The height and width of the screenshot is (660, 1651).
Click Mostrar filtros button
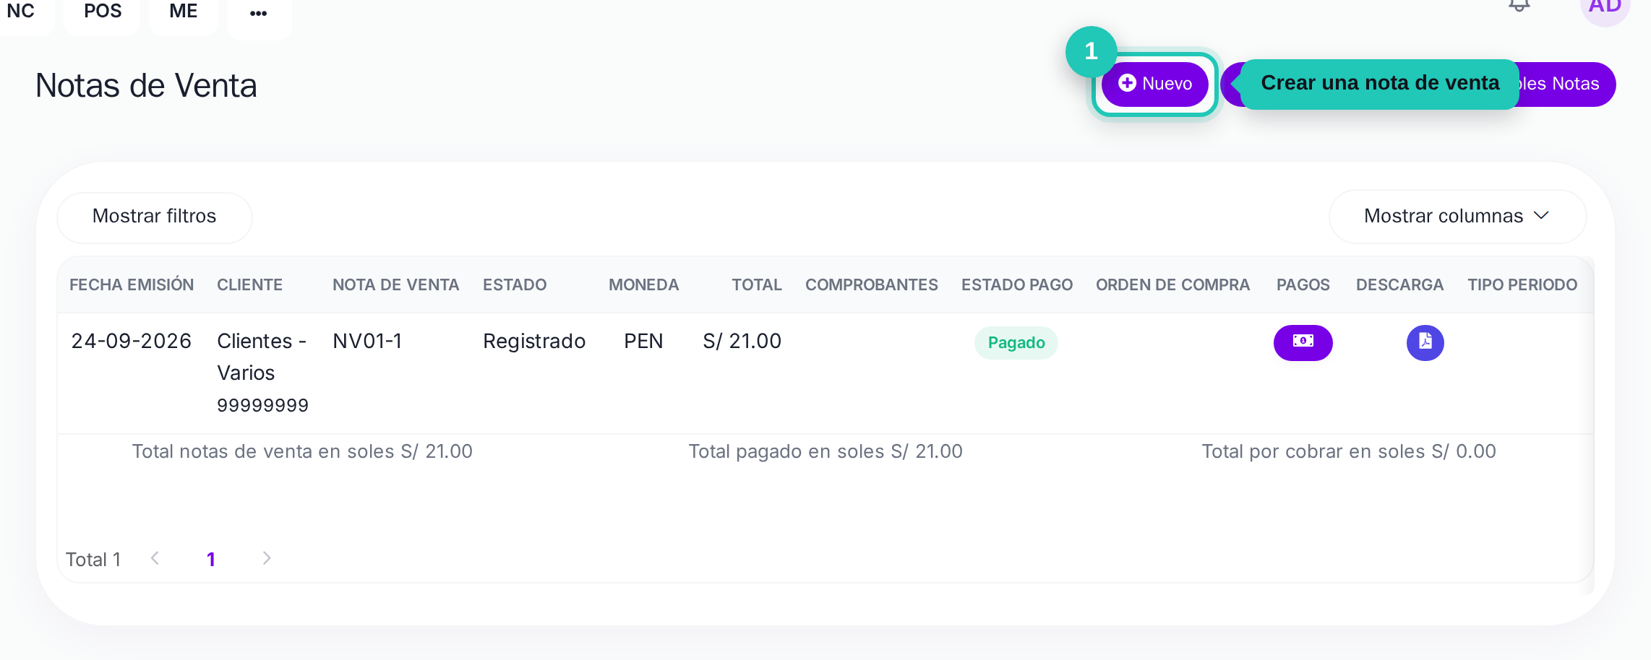click(155, 217)
